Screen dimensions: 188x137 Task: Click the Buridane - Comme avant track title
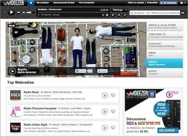tap(50, 9)
